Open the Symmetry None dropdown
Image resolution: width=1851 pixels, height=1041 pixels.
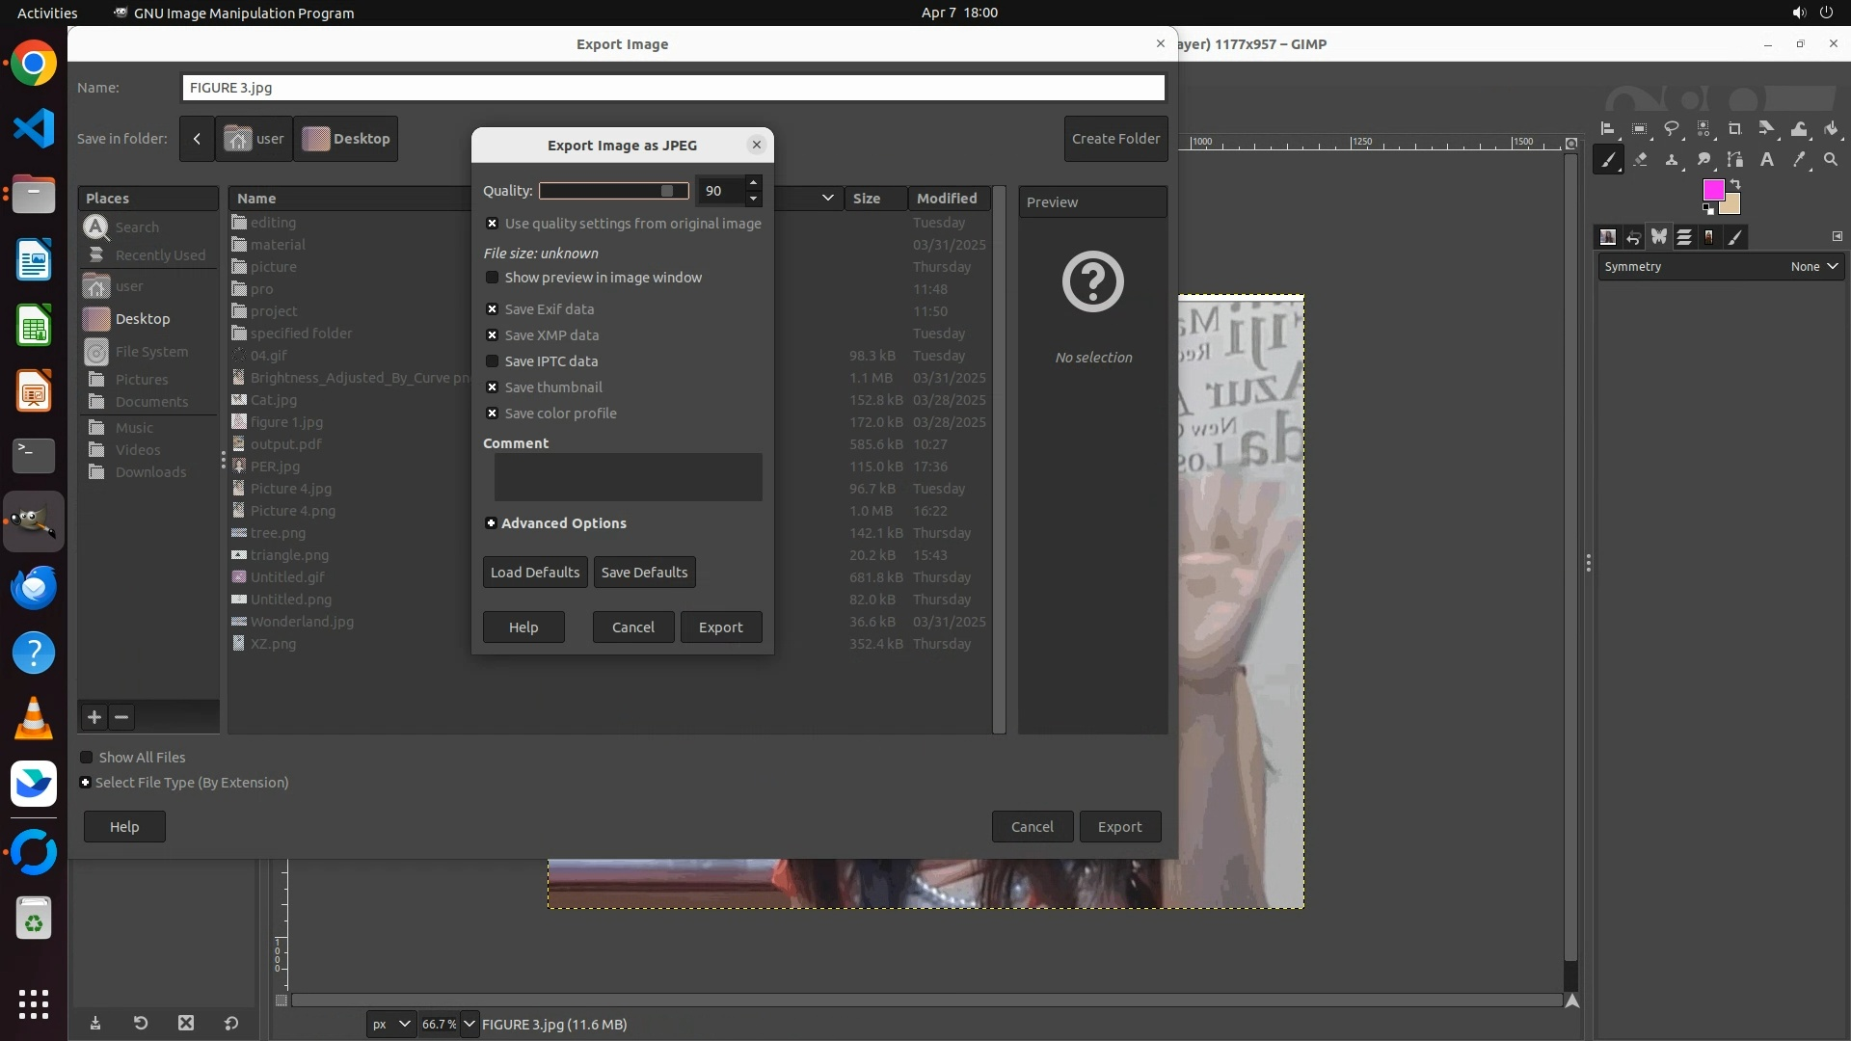click(x=1814, y=267)
